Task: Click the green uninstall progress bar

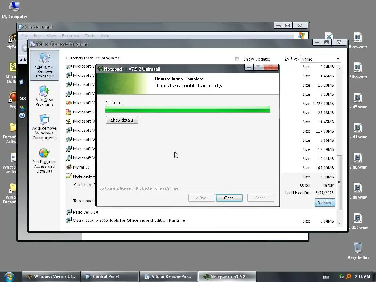Action: tap(188, 109)
